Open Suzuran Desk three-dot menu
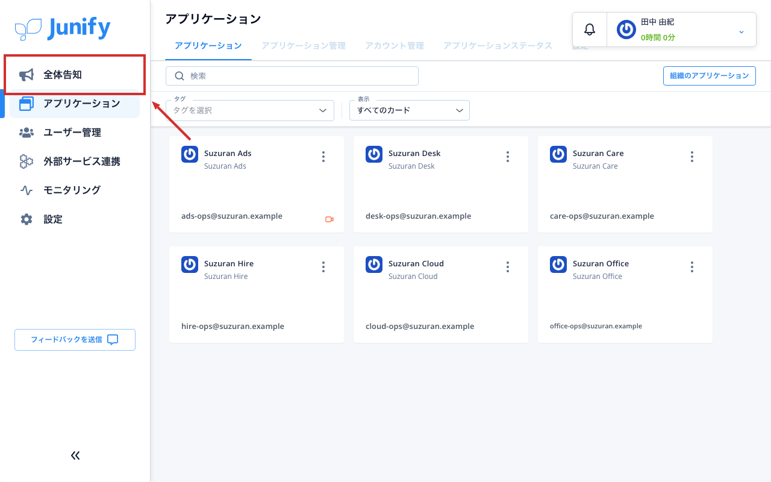 [x=508, y=157]
